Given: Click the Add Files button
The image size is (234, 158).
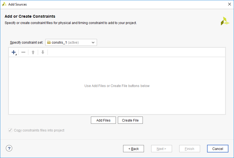Looking at the screenshot, I should coord(103,120).
